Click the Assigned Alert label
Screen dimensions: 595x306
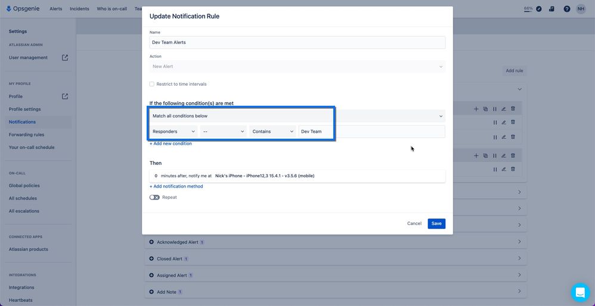click(x=172, y=275)
